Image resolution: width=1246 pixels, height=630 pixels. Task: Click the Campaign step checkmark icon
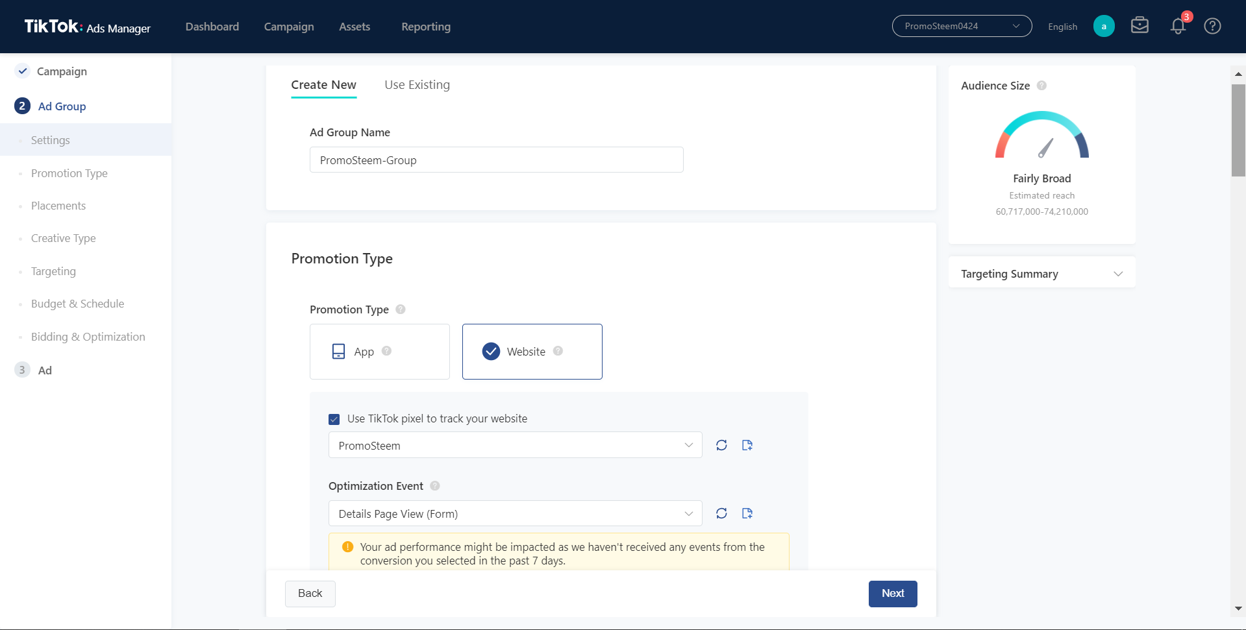coord(23,71)
